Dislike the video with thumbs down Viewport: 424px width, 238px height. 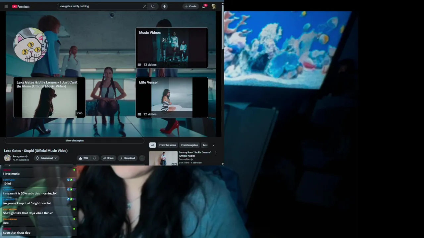pos(94,158)
